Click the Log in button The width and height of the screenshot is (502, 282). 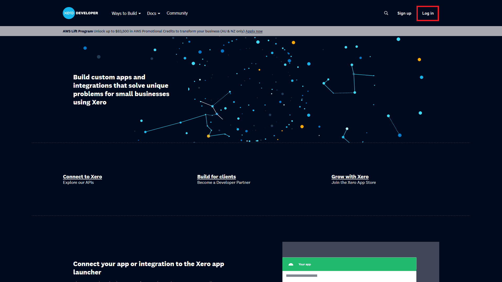click(x=427, y=13)
